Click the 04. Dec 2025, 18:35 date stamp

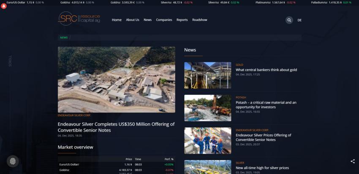point(70,136)
